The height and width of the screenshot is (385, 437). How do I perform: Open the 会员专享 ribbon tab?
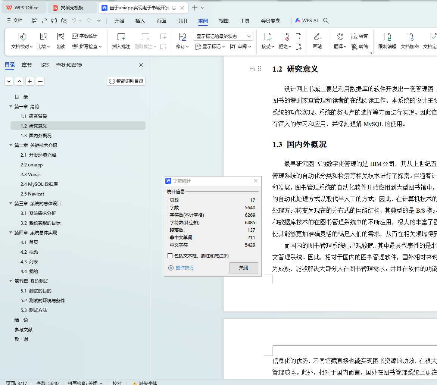point(270,21)
